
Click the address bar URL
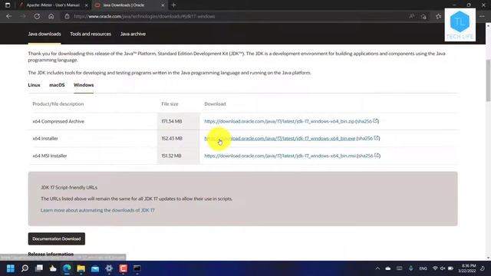[x=144, y=16]
